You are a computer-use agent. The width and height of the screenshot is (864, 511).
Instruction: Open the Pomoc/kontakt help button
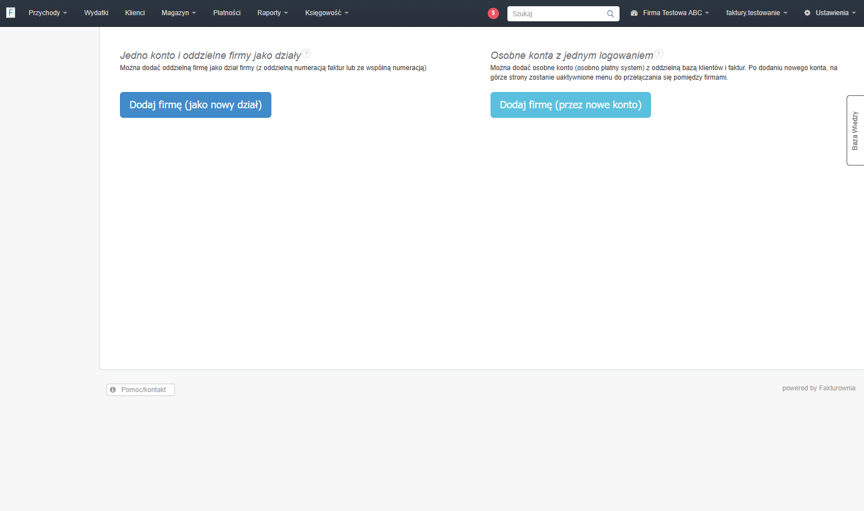tap(141, 390)
